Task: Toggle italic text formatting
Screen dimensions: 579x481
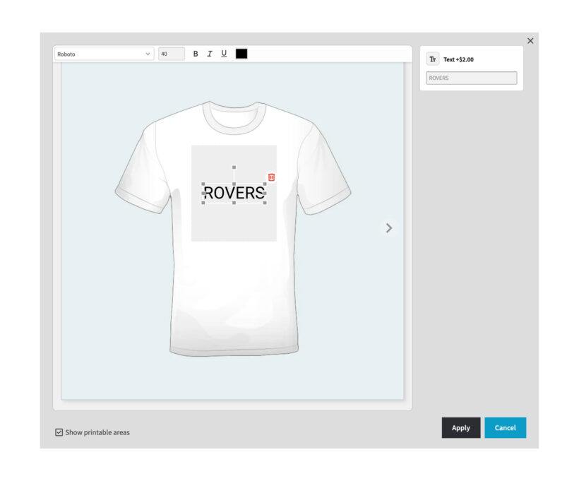Action: (x=210, y=54)
